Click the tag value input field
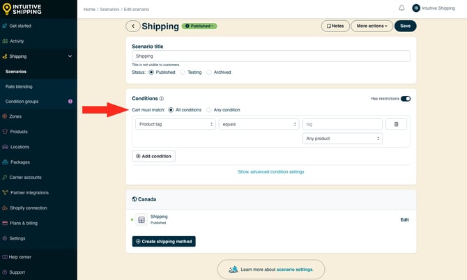Viewport: 467px width, 280px height. [x=342, y=124]
